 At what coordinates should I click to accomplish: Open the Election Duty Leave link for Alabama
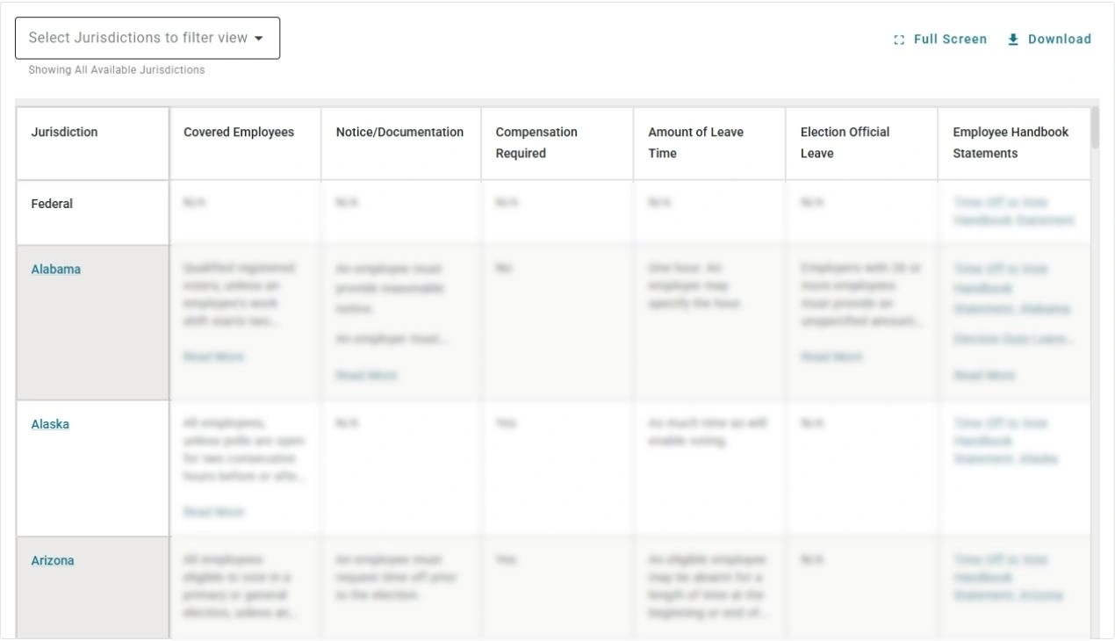[x=1011, y=338]
